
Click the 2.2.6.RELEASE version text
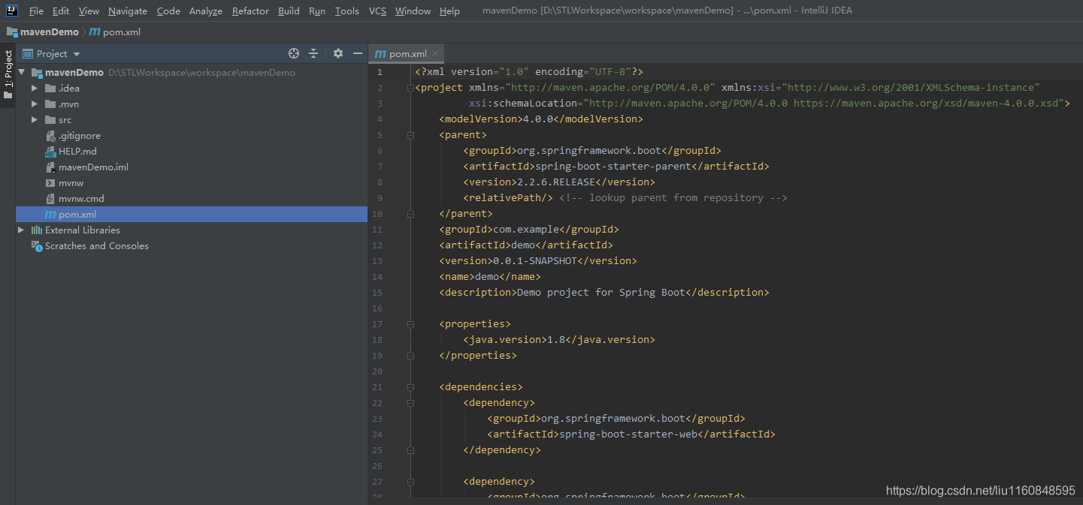[556, 182]
